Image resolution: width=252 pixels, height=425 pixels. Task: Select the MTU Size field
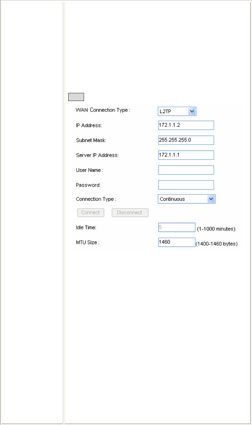click(x=177, y=242)
